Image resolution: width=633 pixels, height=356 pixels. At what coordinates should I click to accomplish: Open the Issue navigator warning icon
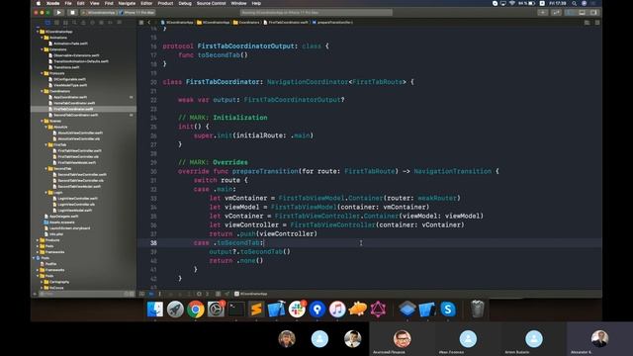[x=83, y=23]
